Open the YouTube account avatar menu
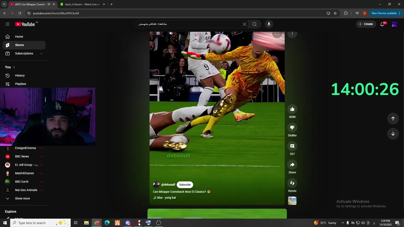Image resolution: width=404 pixels, height=227 pixels. (394, 24)
